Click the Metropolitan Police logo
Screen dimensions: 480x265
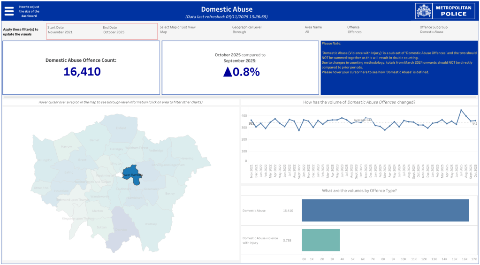pyautogui.click(x=444, y=11)
